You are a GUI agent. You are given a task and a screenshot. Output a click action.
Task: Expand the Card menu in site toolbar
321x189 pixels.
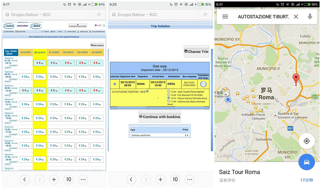[x=53, y=32]
